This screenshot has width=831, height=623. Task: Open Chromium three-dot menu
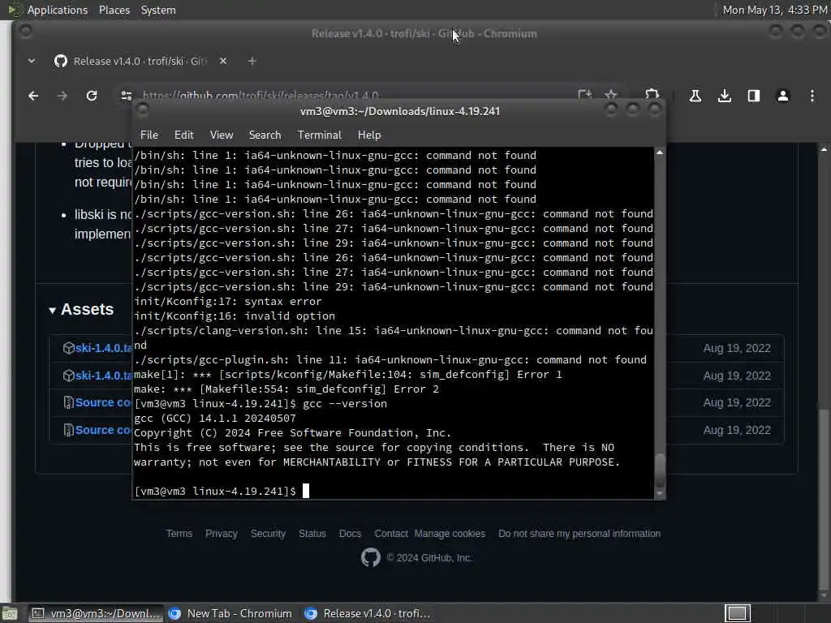pyautogui.click(x=812, y=96)
